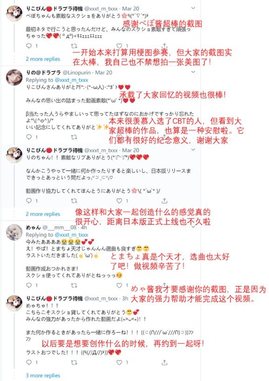Image resolution: width=269 pixels, height=381 pixels.
Task: Open the menu chevron on first tweet
Action: click(x=193, y=8)
